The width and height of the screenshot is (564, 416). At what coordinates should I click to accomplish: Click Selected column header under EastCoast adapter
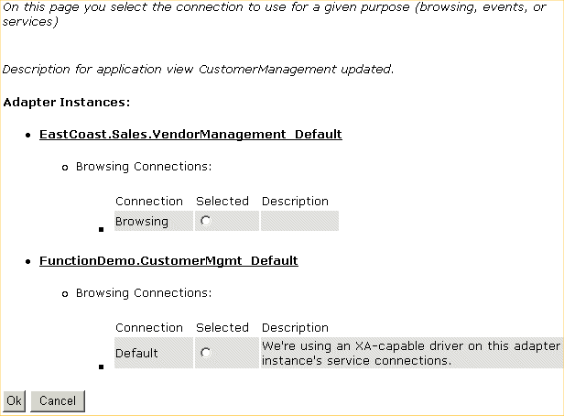[x=222, y=201]
